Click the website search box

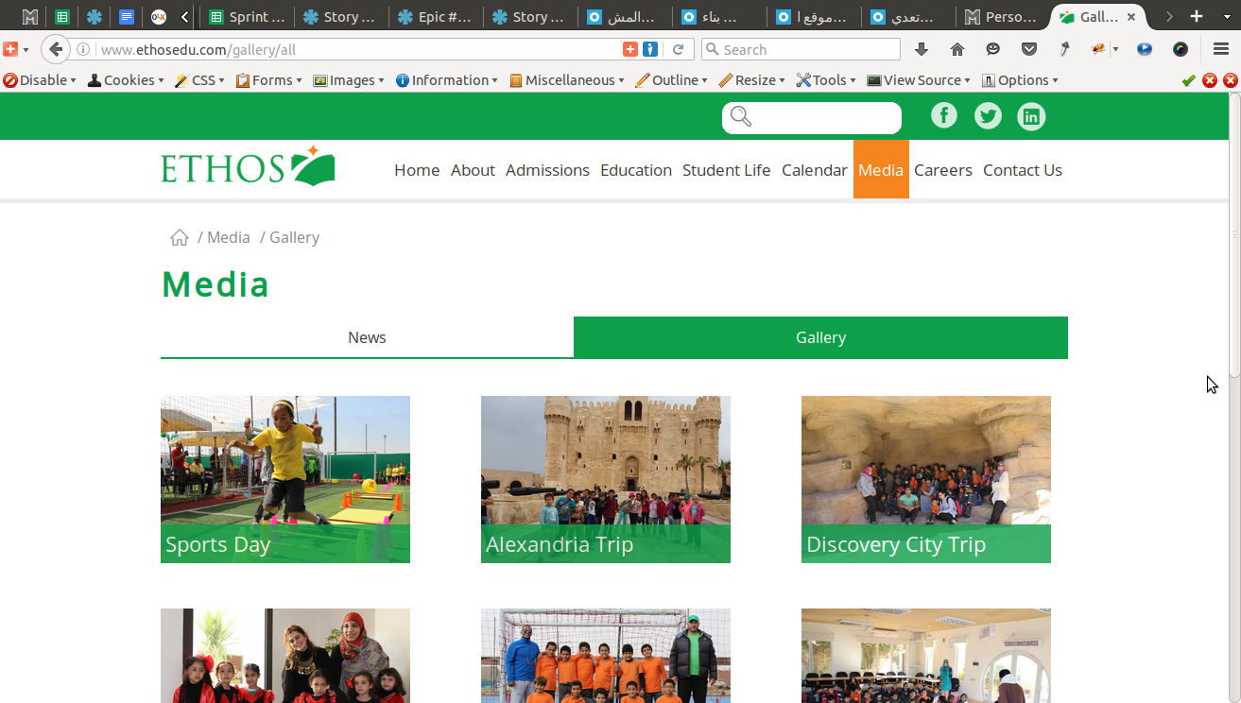[812, 117]
